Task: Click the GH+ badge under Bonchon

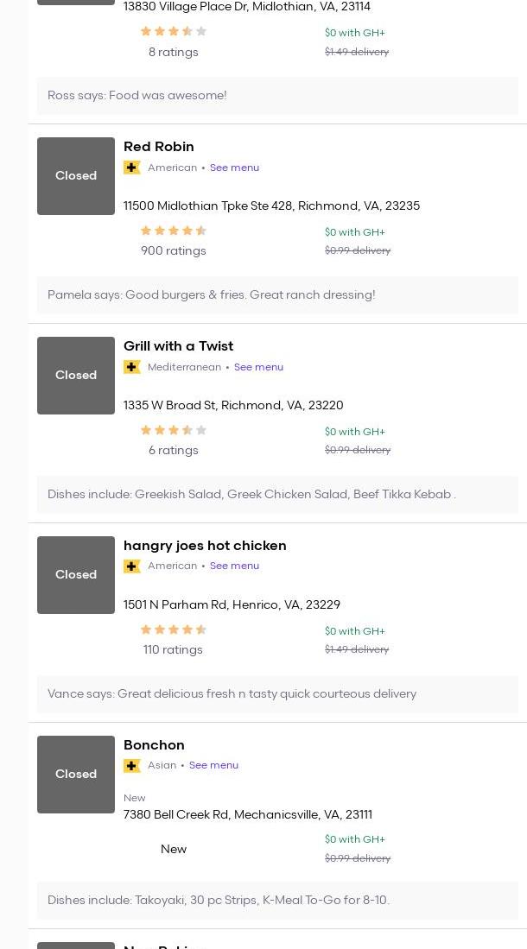Action: [132, 766]
